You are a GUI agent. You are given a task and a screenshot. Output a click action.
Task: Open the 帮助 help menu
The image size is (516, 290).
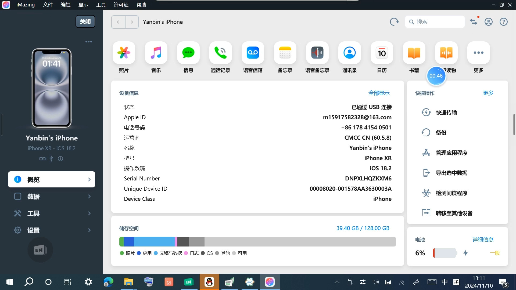[x=141, y=5]
